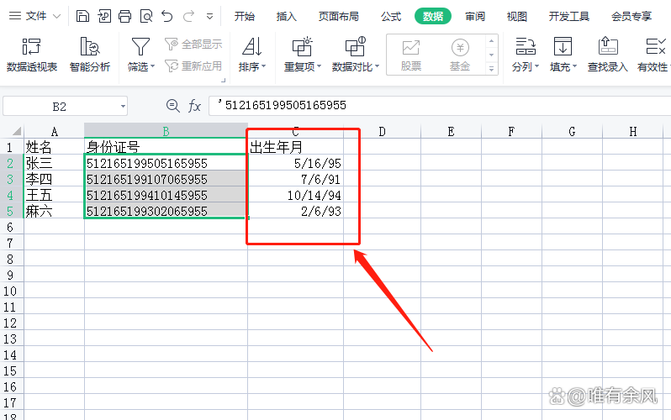Redo the last action
This screenshot has height=420, width=671.
point(188,16)
